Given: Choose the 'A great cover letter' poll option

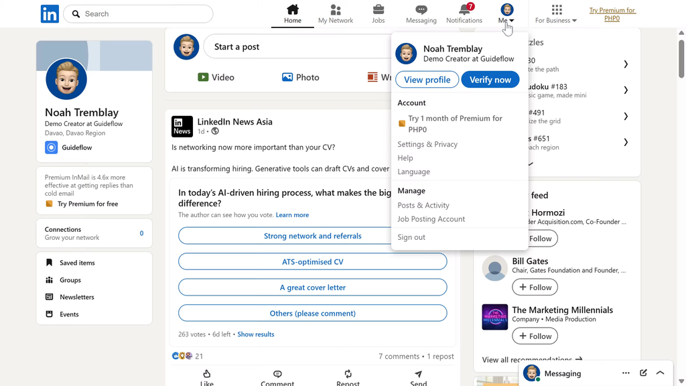Looking at the screenshot, I should click(x=312, y=287).
